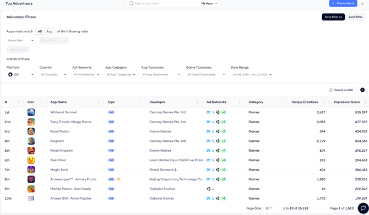Open the All Game Taxonomies dropdown
Screen dimensions: 369x215
[207, 74]
